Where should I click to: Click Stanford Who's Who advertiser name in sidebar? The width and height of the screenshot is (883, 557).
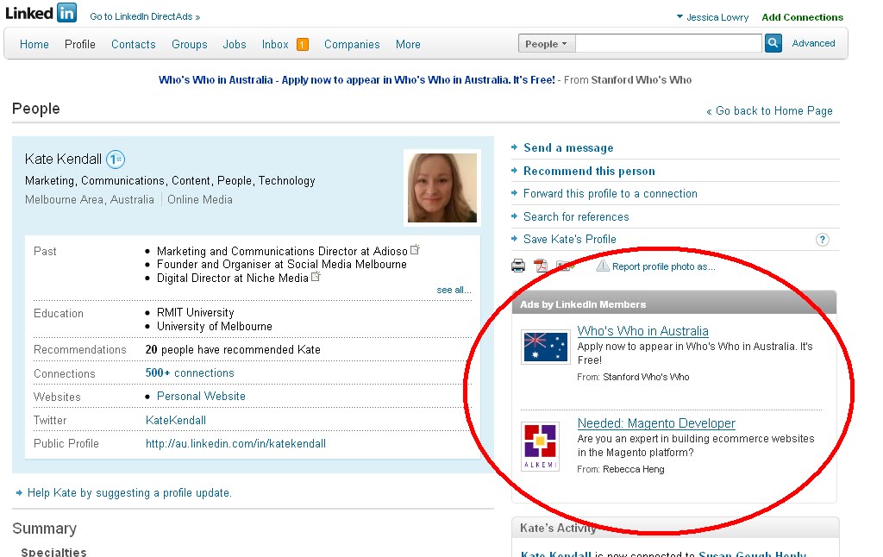(646, 377)
